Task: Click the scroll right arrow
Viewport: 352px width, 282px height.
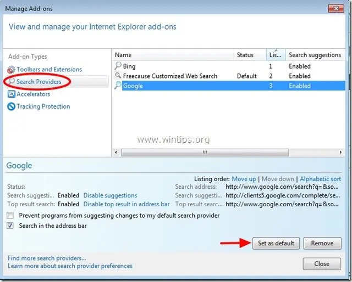Action: (340, 153)
